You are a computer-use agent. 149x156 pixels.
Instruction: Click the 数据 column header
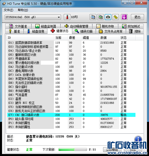tap(109, 38)
